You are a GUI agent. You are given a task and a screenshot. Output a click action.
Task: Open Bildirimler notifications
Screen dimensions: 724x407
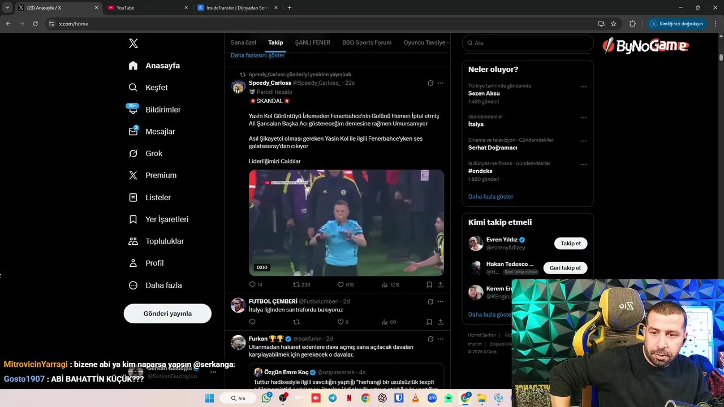tap(154, 109)
